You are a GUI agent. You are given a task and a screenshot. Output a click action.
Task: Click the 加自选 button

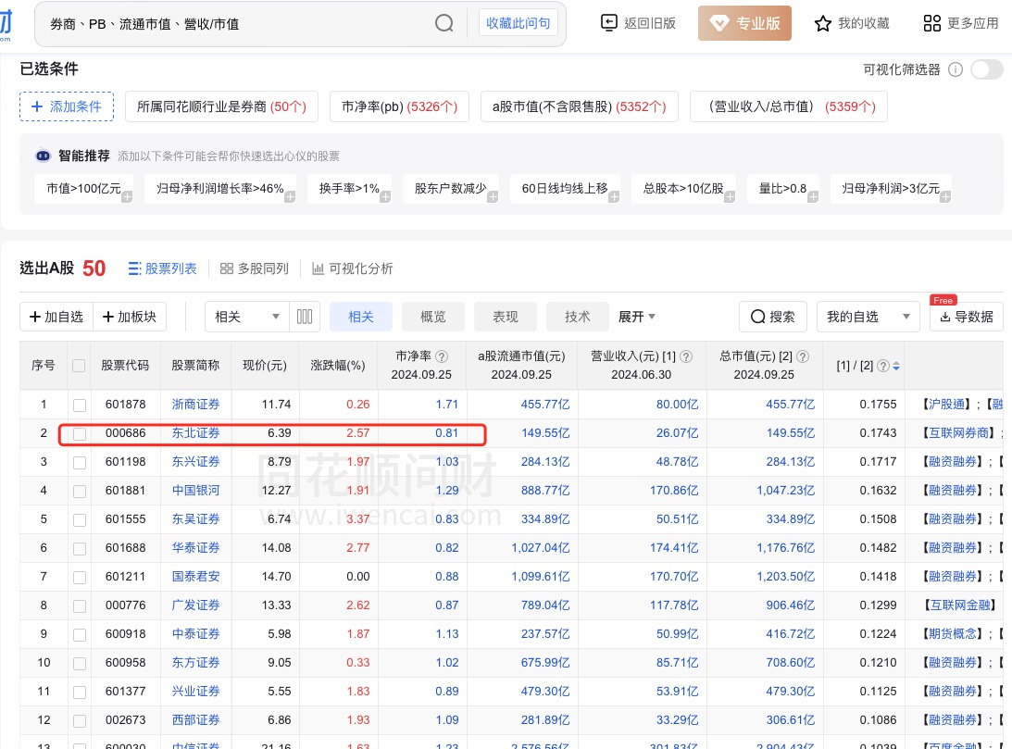[x=56, y=317]
